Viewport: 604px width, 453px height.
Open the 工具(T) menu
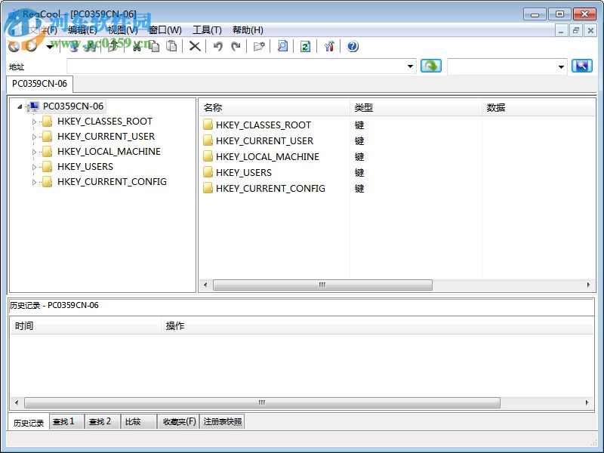(207, 30)
